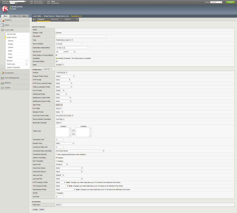This screenshot has height=213, width=237.
Task: Click the icon right of the Statistics tab
Action: [77, 19]
